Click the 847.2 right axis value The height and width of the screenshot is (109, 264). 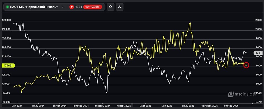pos(258,102)
